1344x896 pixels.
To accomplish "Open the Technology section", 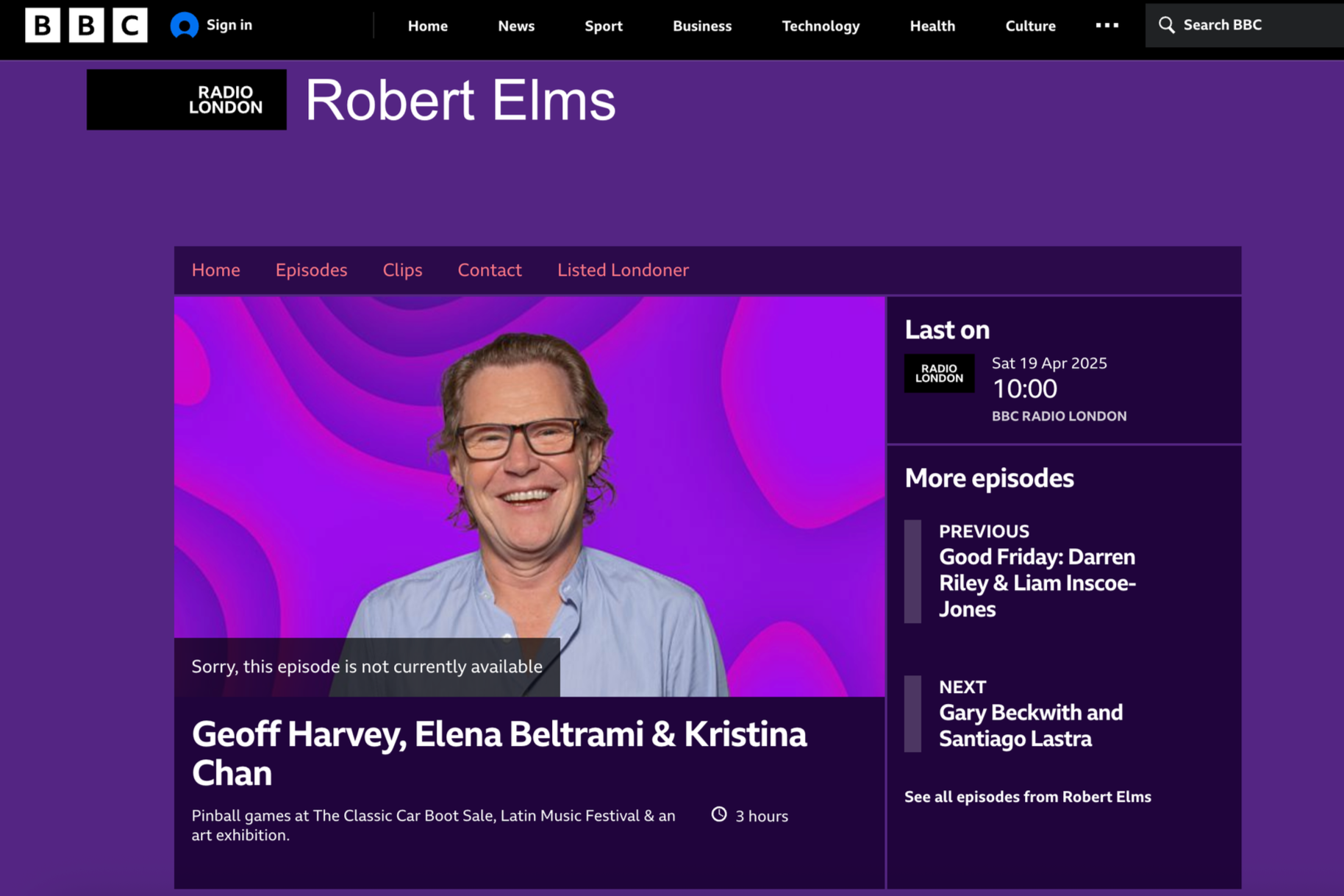I will [x=821, y=26].
